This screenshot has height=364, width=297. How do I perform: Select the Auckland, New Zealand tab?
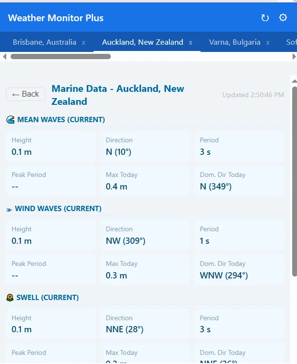[143, 42]
